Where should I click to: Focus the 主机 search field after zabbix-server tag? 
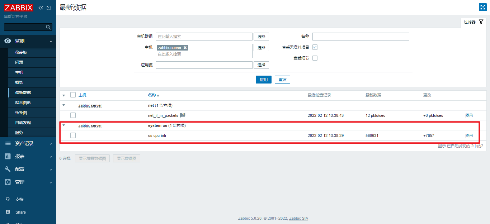(204, 54)
